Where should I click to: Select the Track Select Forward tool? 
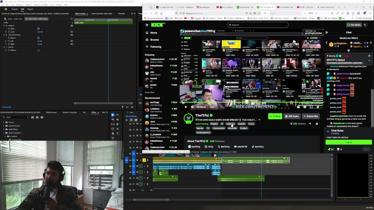coord(117,115)
